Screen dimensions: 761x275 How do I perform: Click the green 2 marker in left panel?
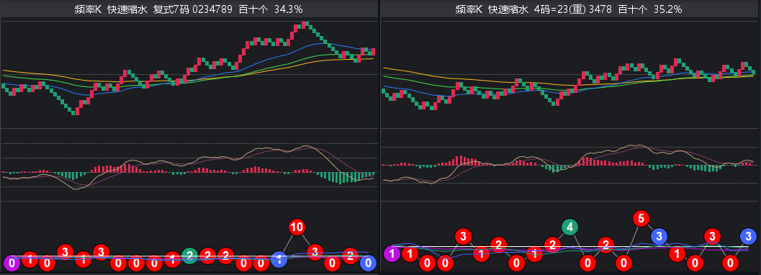coord(190,256)
